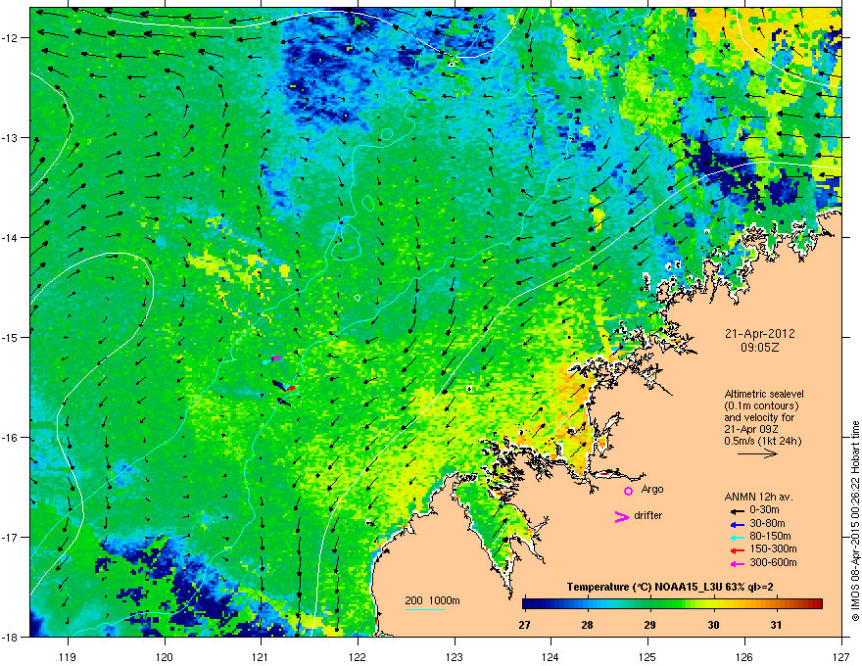This screenshot has height=666, width=862.
Task: Click latitude axis label -14
Action: pos(10,238)
